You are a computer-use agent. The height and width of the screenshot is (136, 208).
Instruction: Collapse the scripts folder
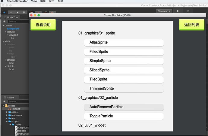click(7, 122)
